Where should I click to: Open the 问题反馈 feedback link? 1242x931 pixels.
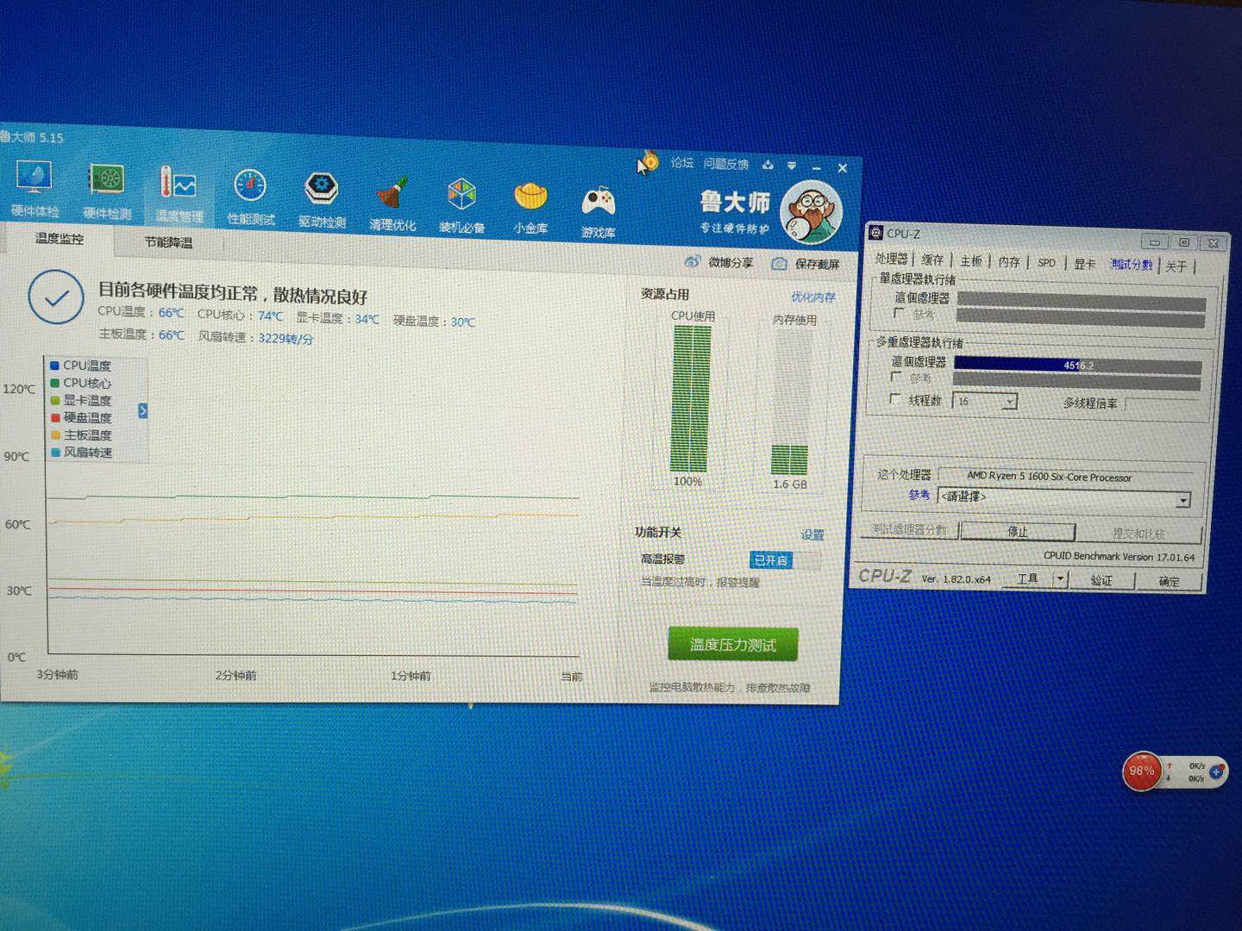click(x=725, y=164)
